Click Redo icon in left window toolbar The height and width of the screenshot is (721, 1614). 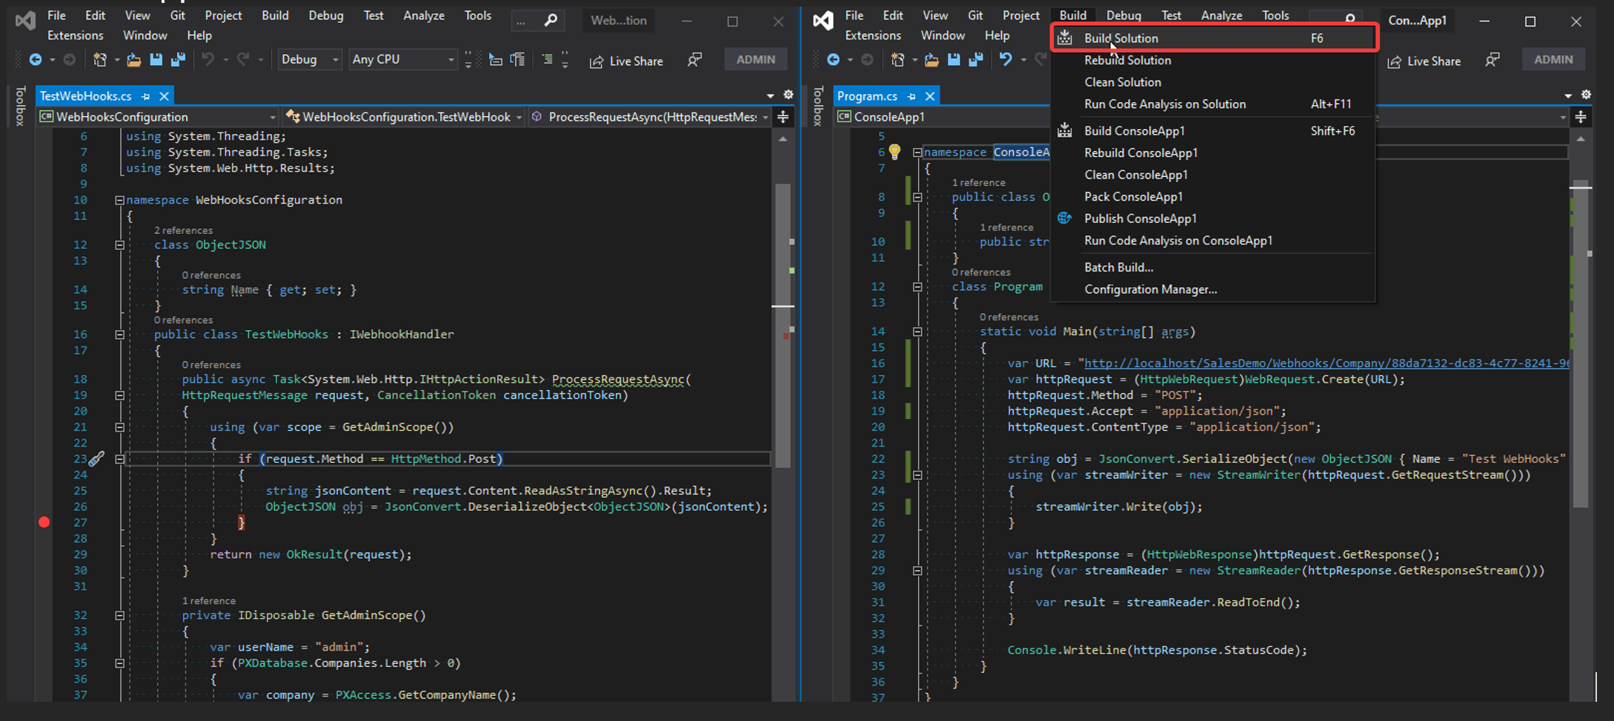242,60
